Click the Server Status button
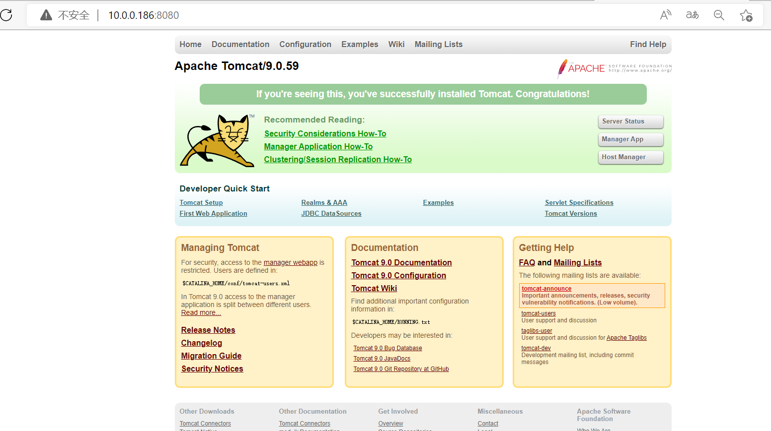 click(630, 122)
